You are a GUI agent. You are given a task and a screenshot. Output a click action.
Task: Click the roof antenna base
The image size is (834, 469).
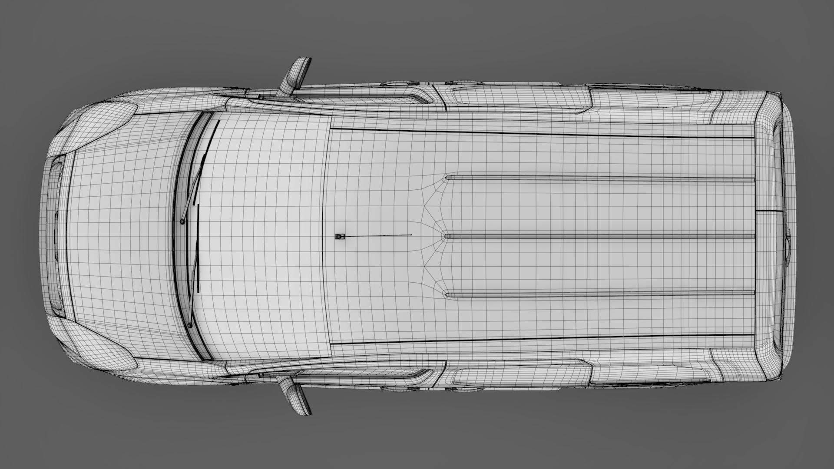pyautogui.click(x=339, y=237)
